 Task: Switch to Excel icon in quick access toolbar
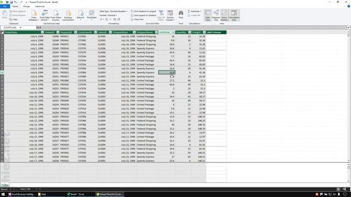point(7,2)
